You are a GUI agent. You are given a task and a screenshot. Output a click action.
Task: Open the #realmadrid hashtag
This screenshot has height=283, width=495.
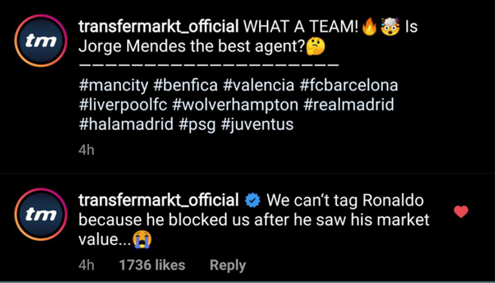(349, 105)
